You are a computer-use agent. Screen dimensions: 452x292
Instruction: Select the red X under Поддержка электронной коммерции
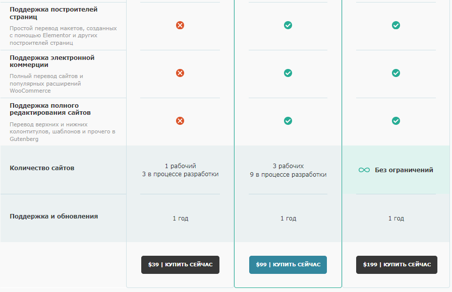click(180, 72)
